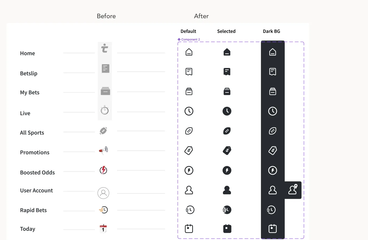Viewport: 368px width, 240px height.
Task: Click the Dark BG price tag icon
Action: [x=273, y=150]
